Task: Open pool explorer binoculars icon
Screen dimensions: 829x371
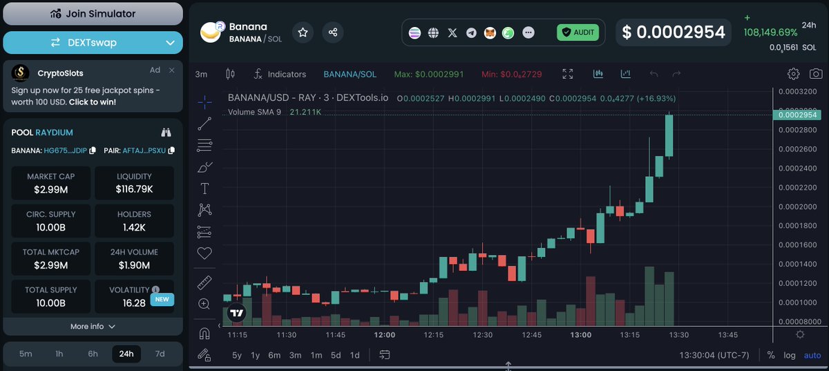Action: pos(166,132)
